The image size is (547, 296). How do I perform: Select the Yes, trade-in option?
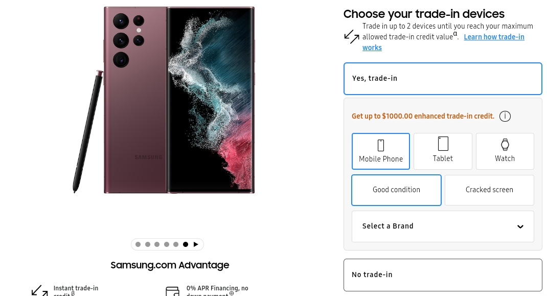[x=443, y=79]
